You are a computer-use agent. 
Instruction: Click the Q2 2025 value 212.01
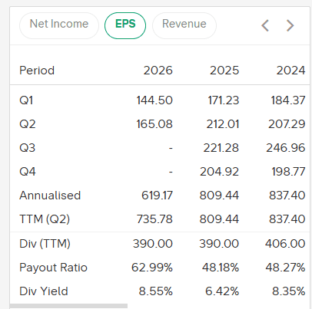[223, 124]
